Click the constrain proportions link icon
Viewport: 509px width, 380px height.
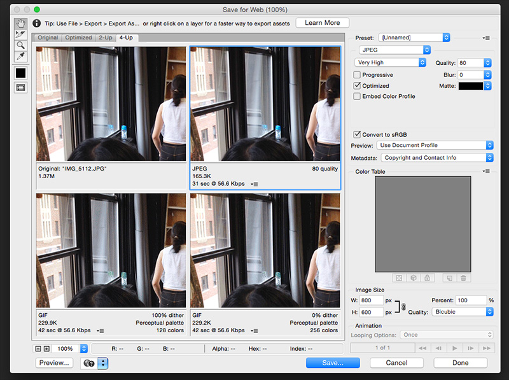pos(403,306)
